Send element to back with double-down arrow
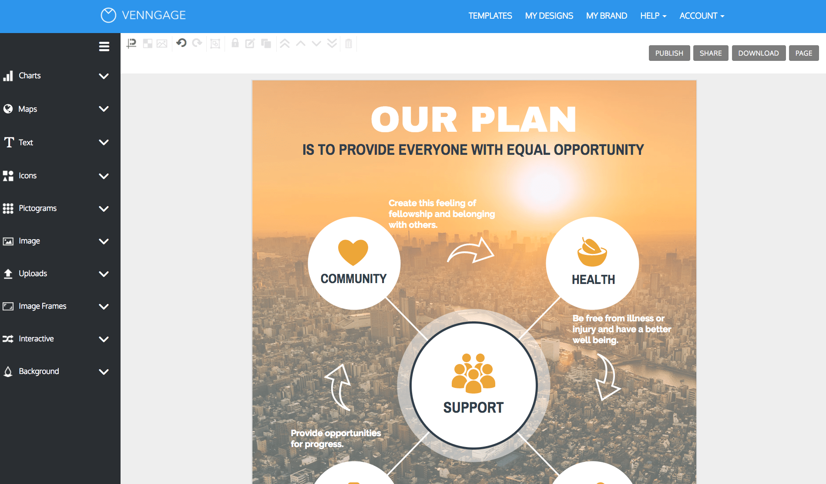 coord(332,43)
